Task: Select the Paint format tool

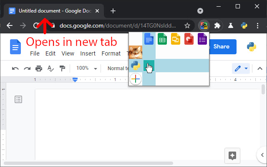Action: [62, 68]
